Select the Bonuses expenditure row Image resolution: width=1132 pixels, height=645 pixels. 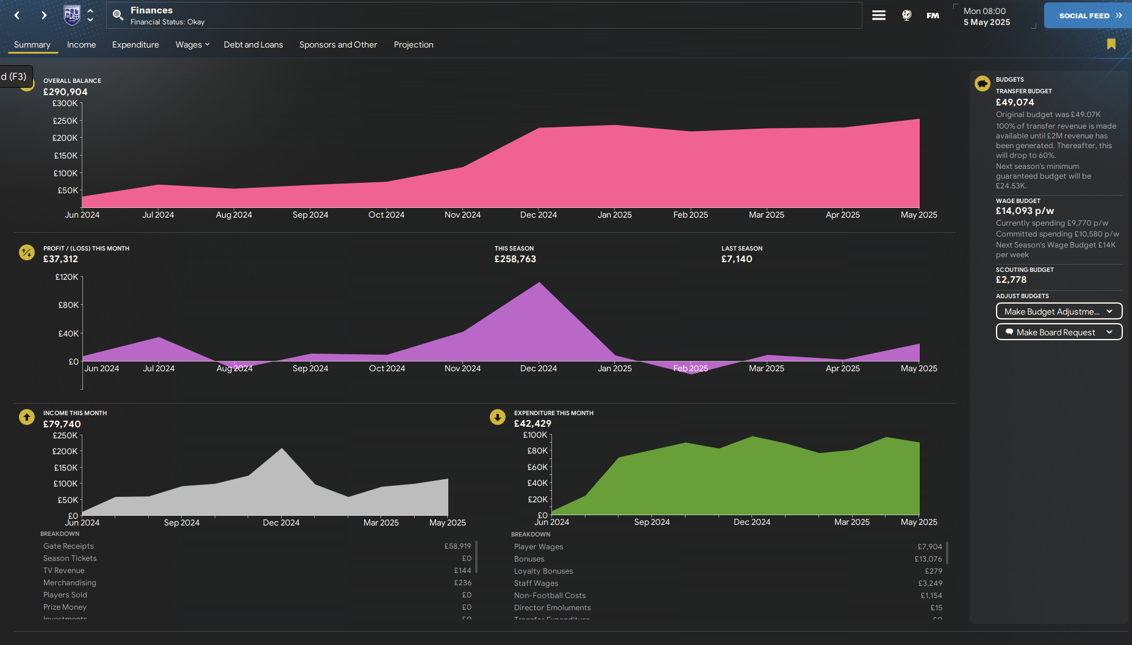click(728, 559)
